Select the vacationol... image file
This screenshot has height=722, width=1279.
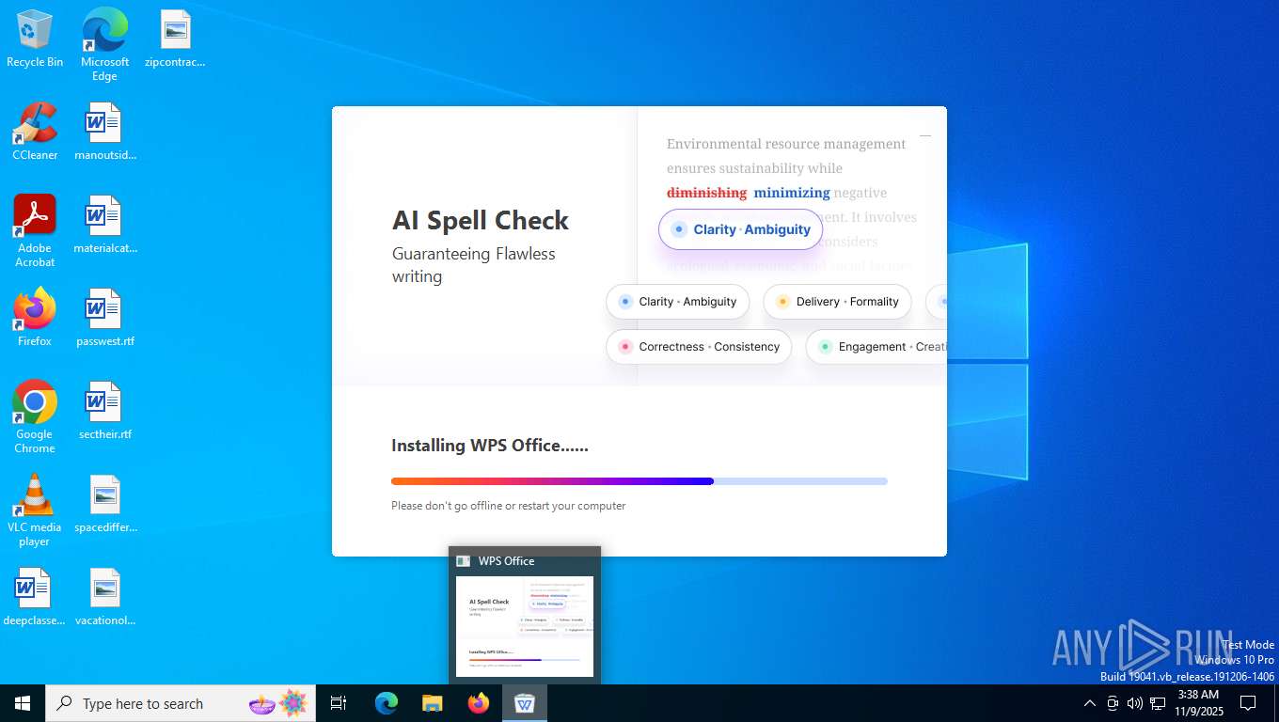tap(104, 597)
